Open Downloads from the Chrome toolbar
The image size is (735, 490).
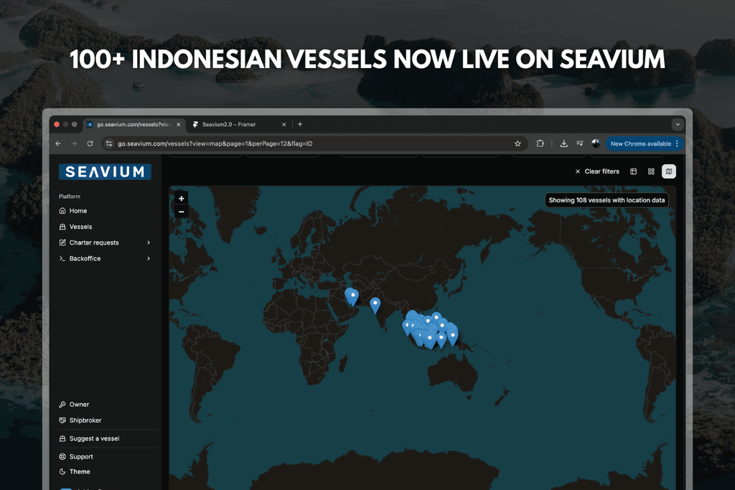click(563, 143)
